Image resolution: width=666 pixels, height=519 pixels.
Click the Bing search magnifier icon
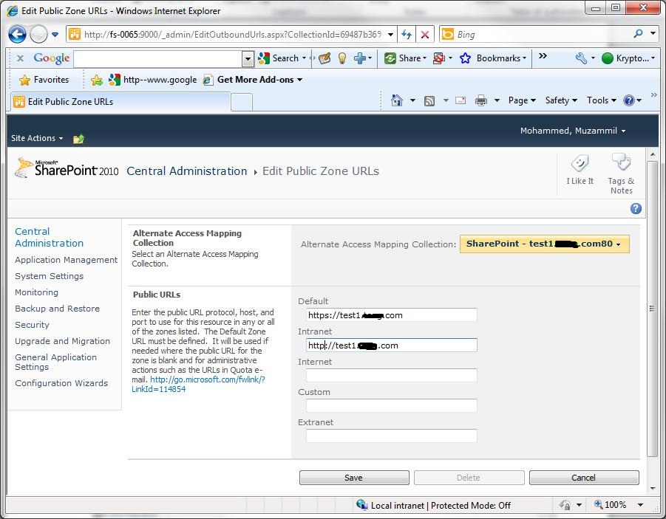coord(638,33)
